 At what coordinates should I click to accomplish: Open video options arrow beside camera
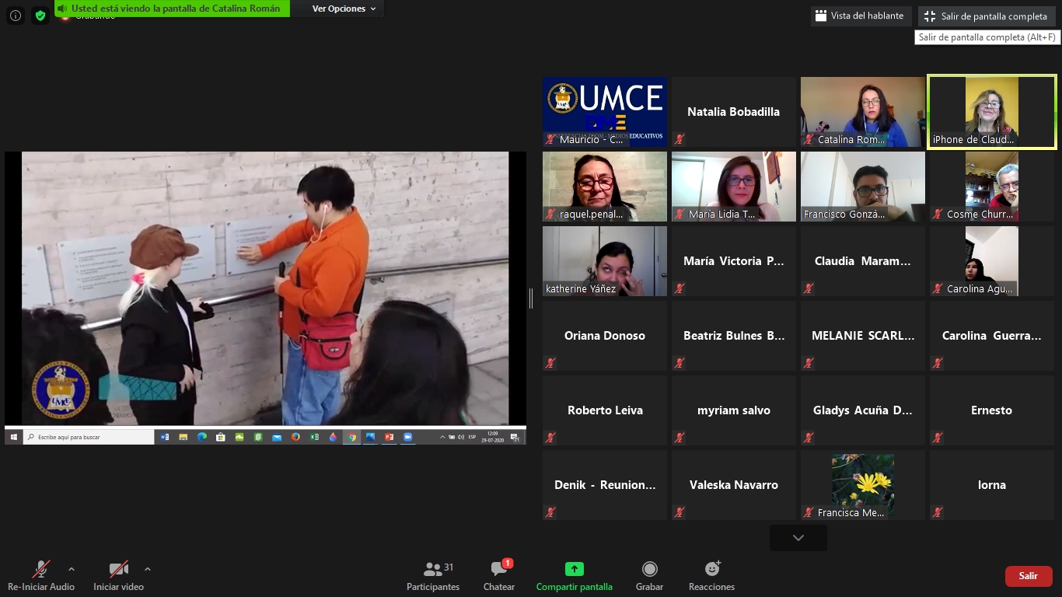pyautogui.click(x=148, y=568)
